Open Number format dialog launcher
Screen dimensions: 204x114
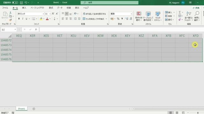132,24
